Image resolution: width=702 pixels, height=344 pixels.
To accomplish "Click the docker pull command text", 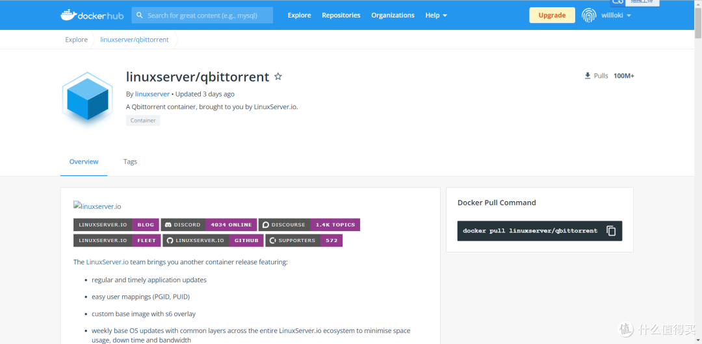I will (530, 231).
